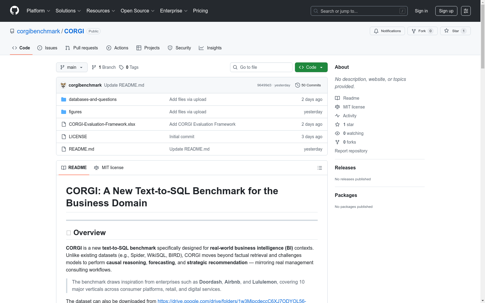Screen dimensions: 485x303
Task: Open the Actions tab
Action: (117, 48)
